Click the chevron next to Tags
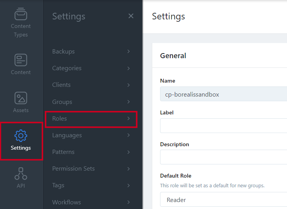Viewport: 287px width, 209px height. point(129,185)
